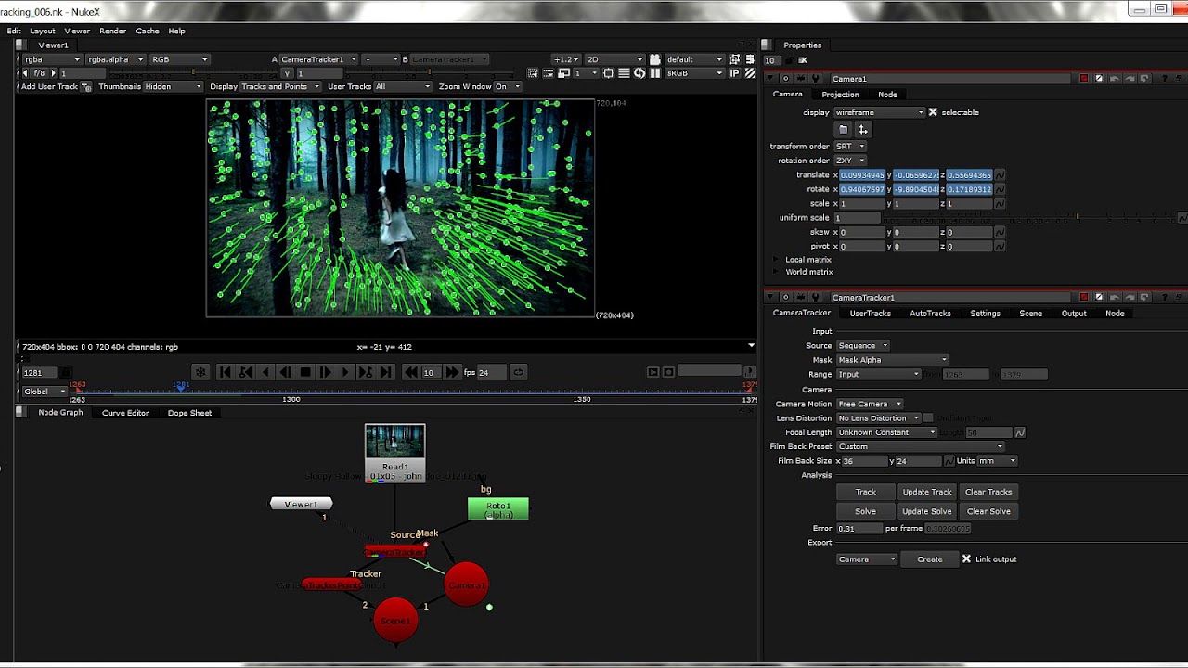Click the Solve button
Image resolution: width=1188 pixels, height=668 pixels.
pos(865,511)
